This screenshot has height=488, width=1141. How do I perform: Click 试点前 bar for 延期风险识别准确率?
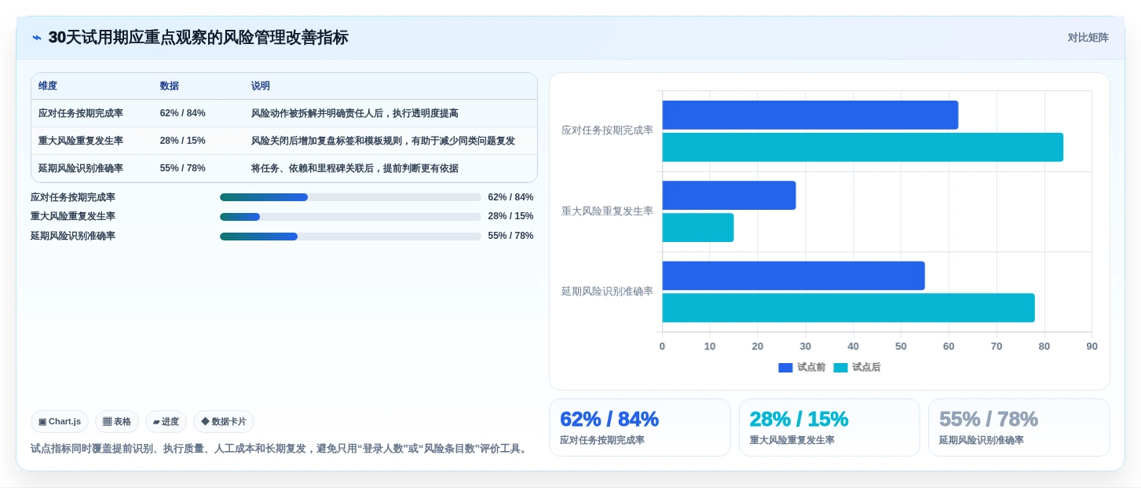(793, 276)
